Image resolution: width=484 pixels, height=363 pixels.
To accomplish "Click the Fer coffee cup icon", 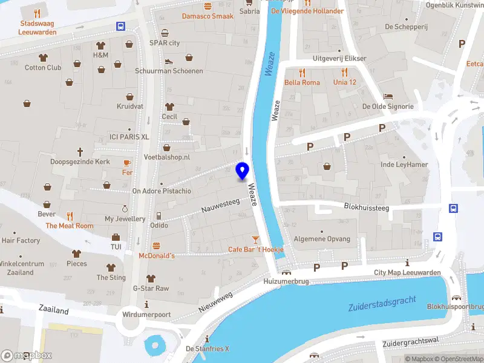I will coord(127,163).
